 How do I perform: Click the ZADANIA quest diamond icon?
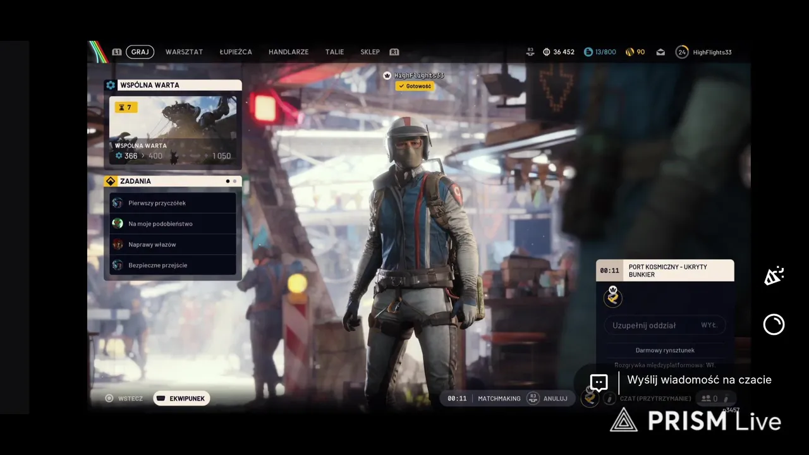pyautogui.click(x=111, y=181)
